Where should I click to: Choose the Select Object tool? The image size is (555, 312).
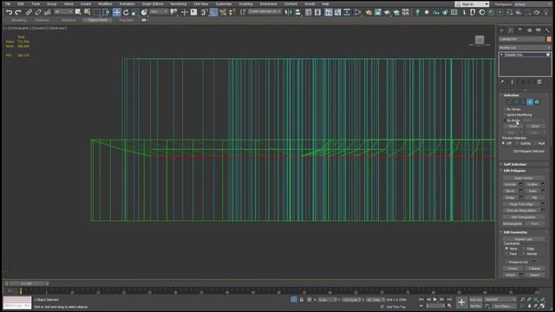(78, 12)
